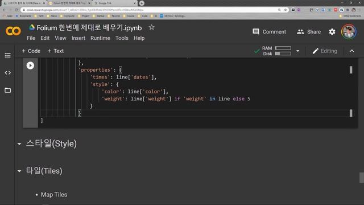This screenshot has width=364, height=205.
Task: Click the 'style' key in code
Action: click(100, 84)
